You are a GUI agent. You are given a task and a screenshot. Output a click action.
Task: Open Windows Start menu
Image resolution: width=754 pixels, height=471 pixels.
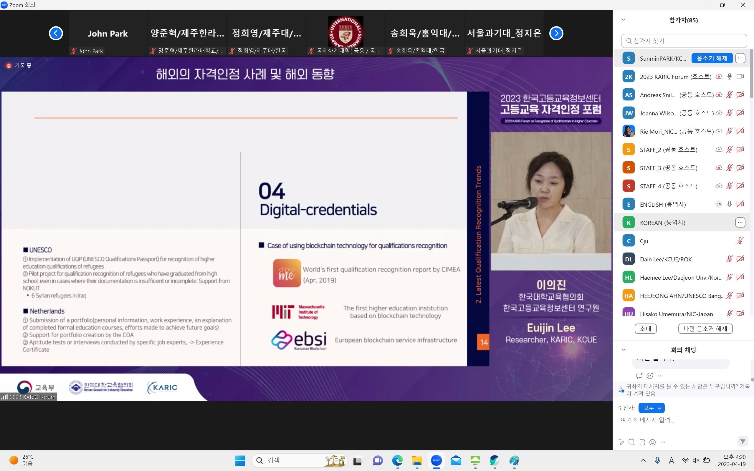(x=240, y=460)
